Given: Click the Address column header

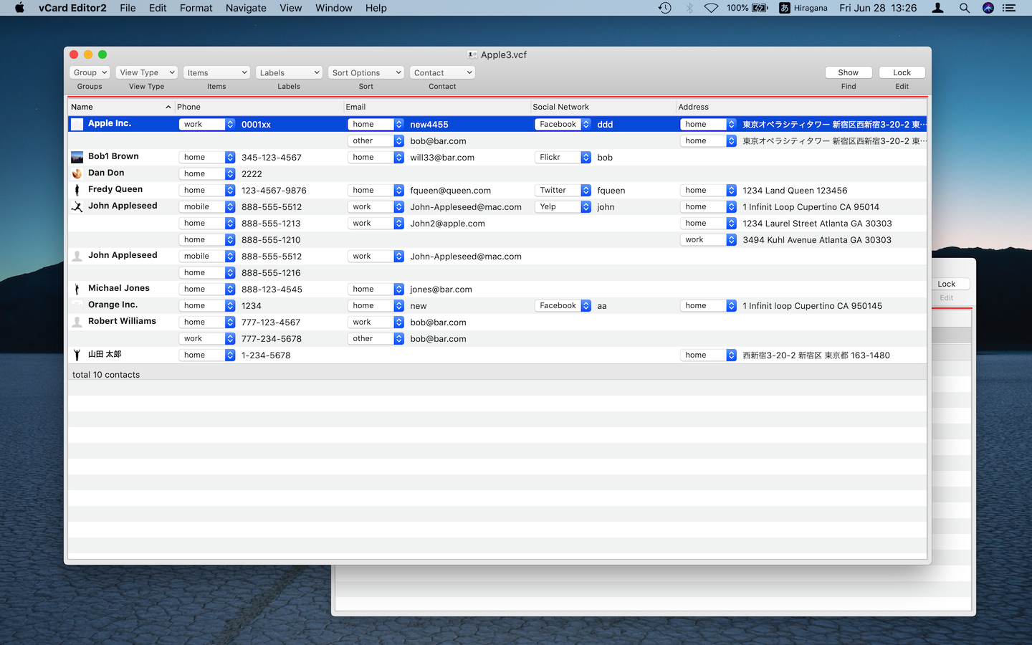Looking at the screenshot, I should [x=801, y=107].
